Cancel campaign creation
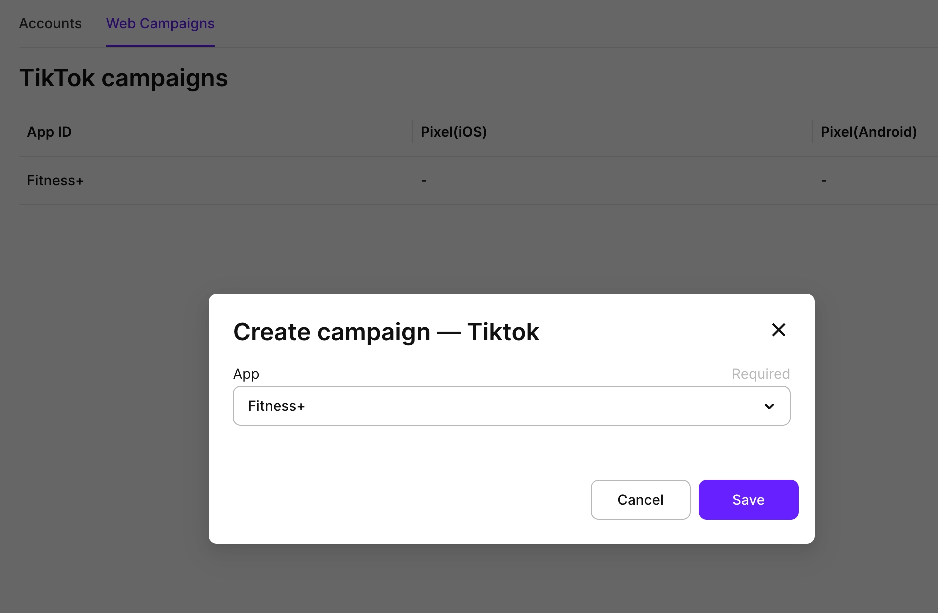The width and height of the screenshot is (938, 613). 640,499
